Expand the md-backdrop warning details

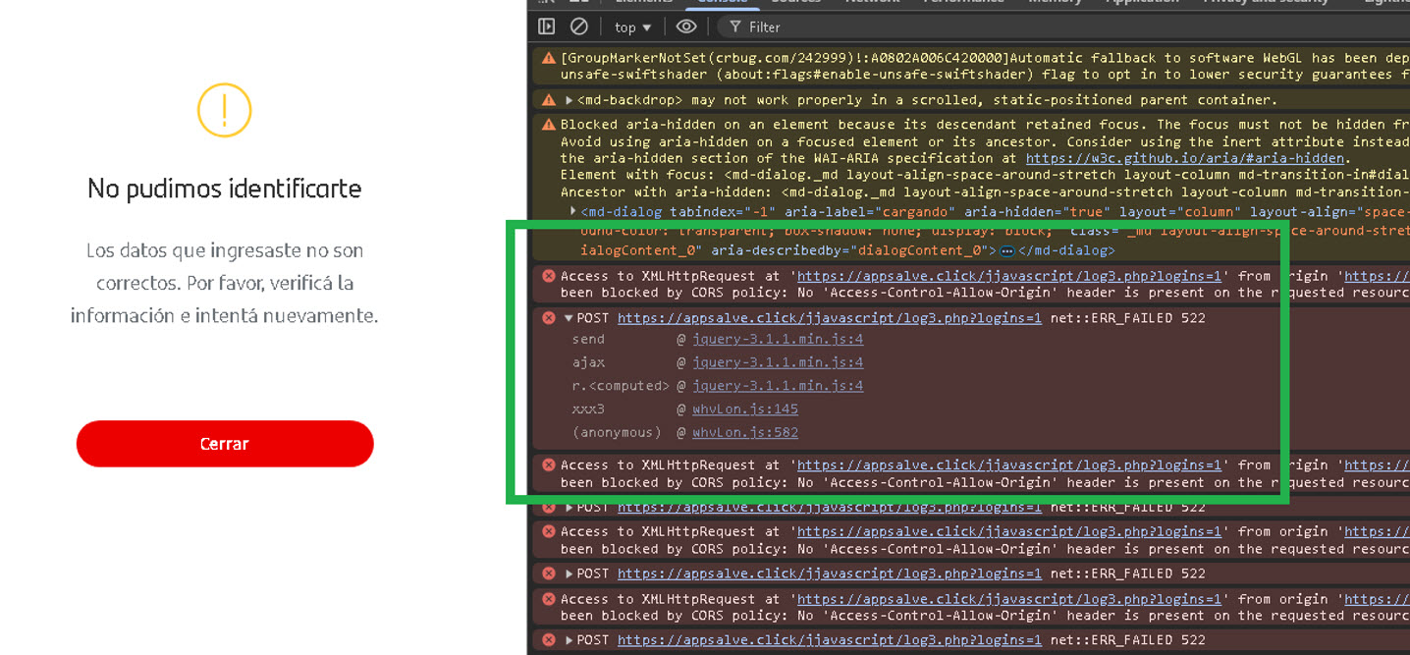tap(568, 99)
